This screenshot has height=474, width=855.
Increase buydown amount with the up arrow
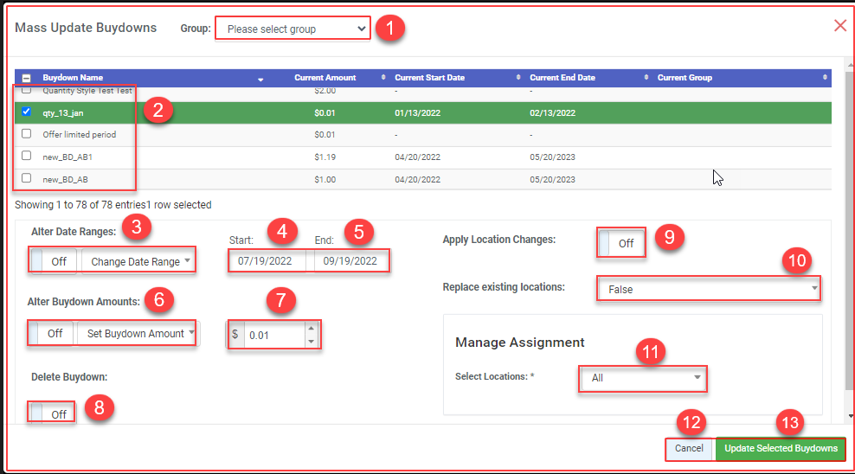(311, 329)
